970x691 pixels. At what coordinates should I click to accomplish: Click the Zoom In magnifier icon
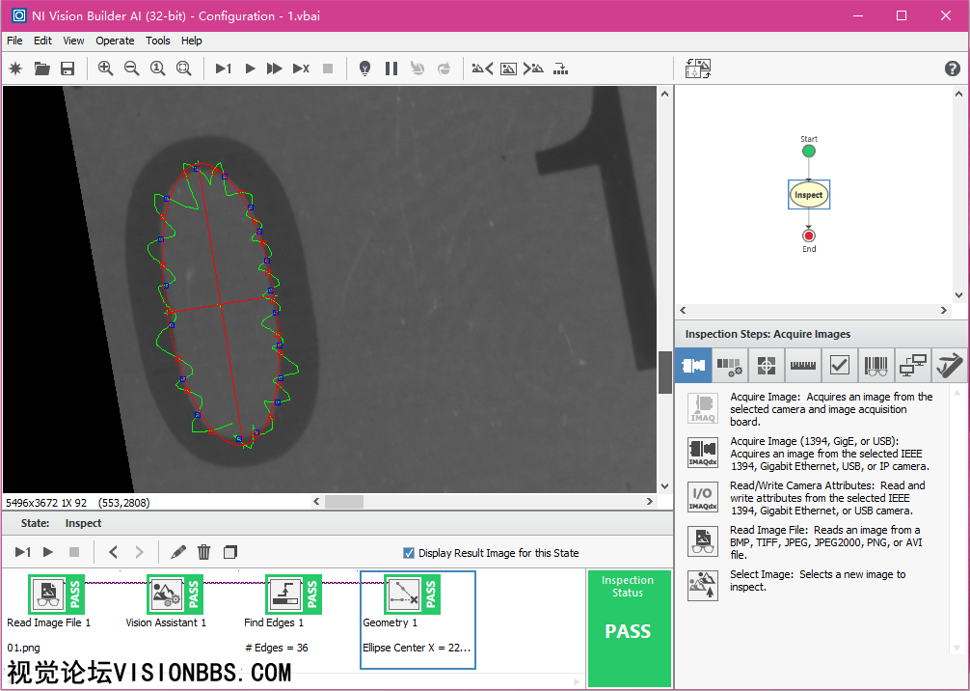(x=105, y=69)
